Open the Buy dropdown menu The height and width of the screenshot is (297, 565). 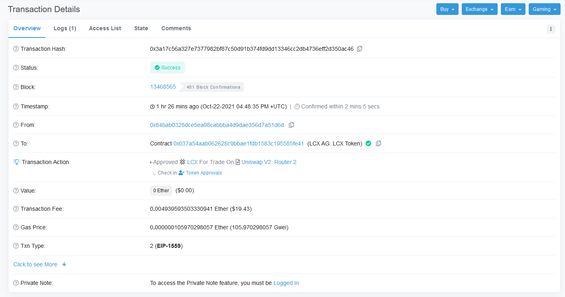click(x=447, y=9)
